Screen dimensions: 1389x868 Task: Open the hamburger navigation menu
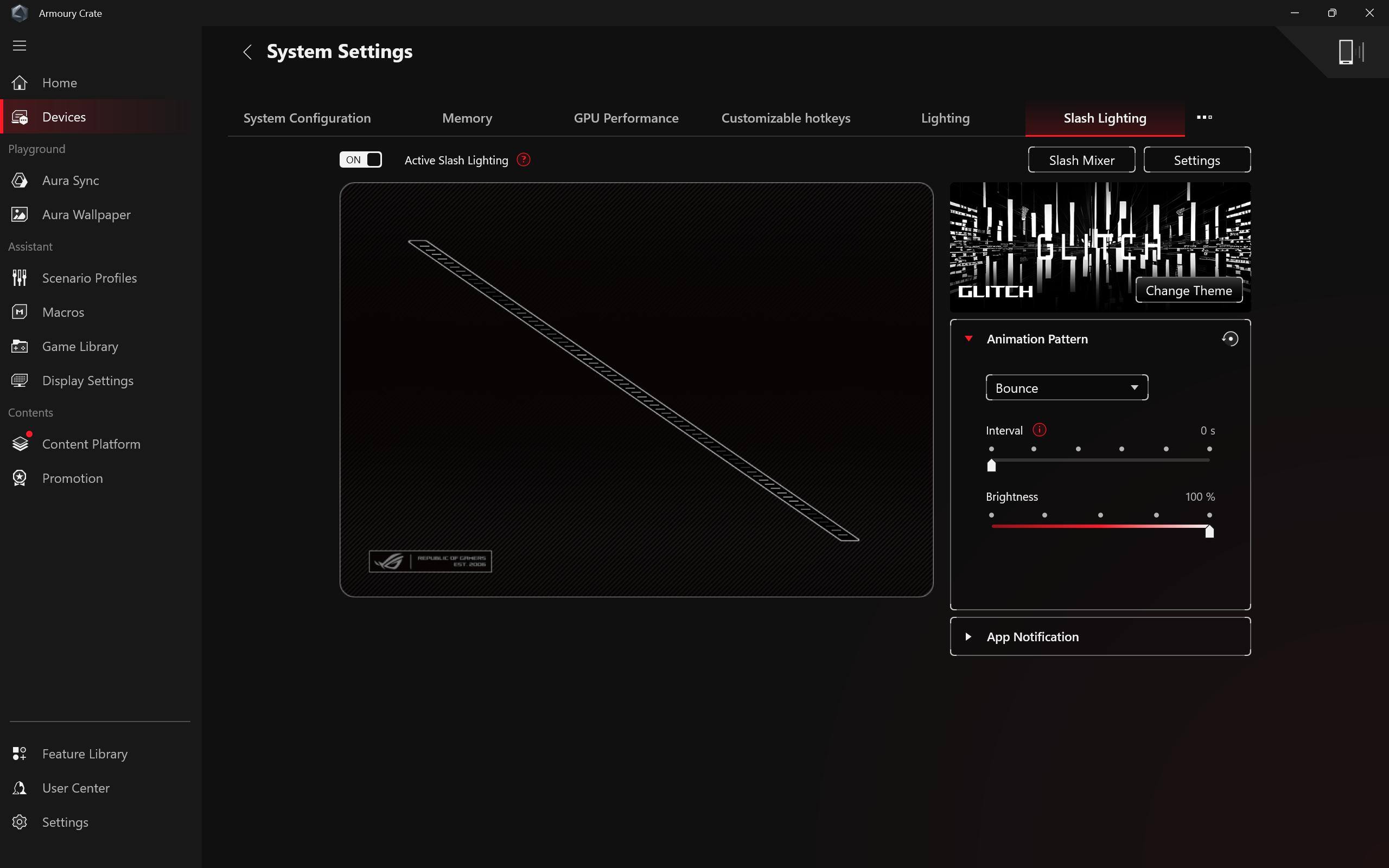(x=20, y=46)
